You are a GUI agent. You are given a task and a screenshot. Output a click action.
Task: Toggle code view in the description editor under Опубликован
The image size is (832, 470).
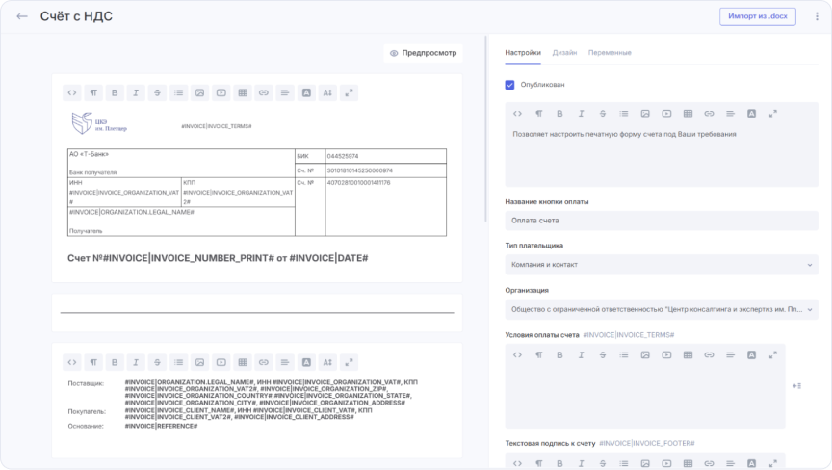pos(517,114)
